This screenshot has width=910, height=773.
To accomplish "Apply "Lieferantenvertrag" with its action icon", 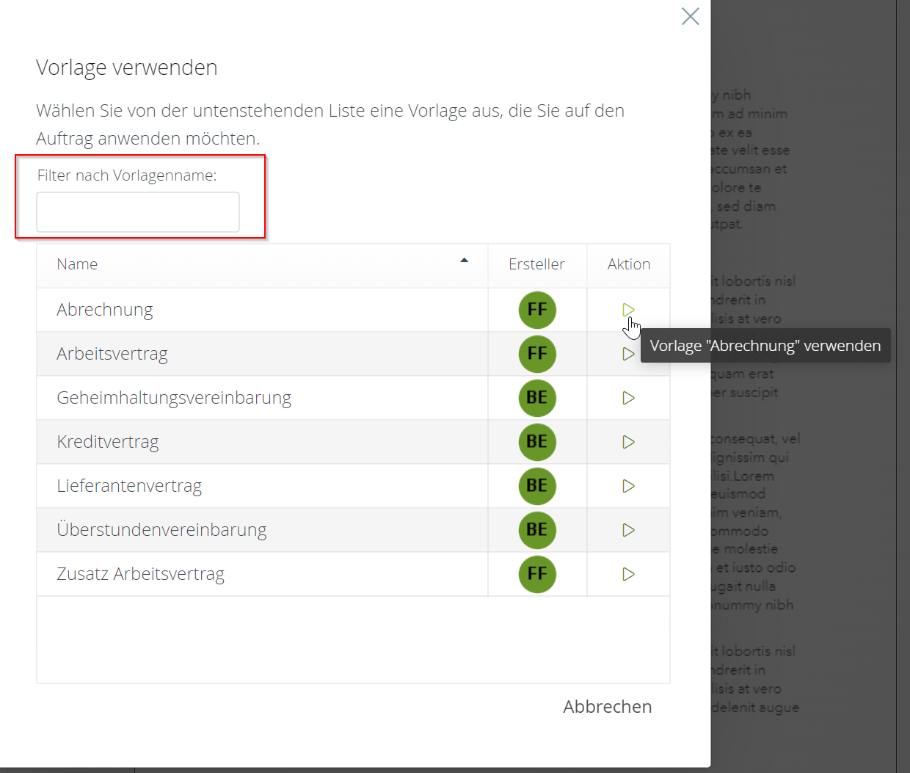I will (x=628, y=486).
